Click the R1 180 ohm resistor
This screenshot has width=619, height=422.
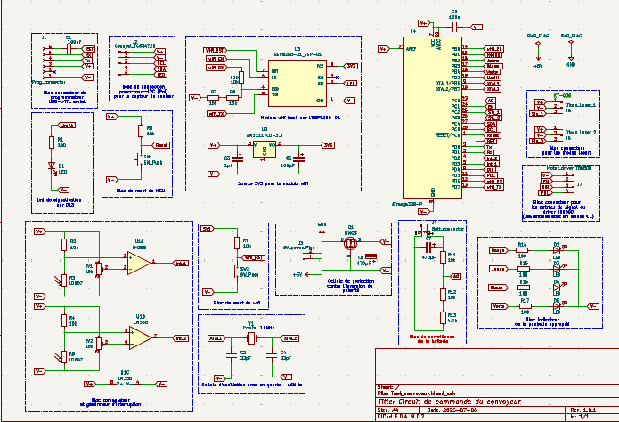51,142
